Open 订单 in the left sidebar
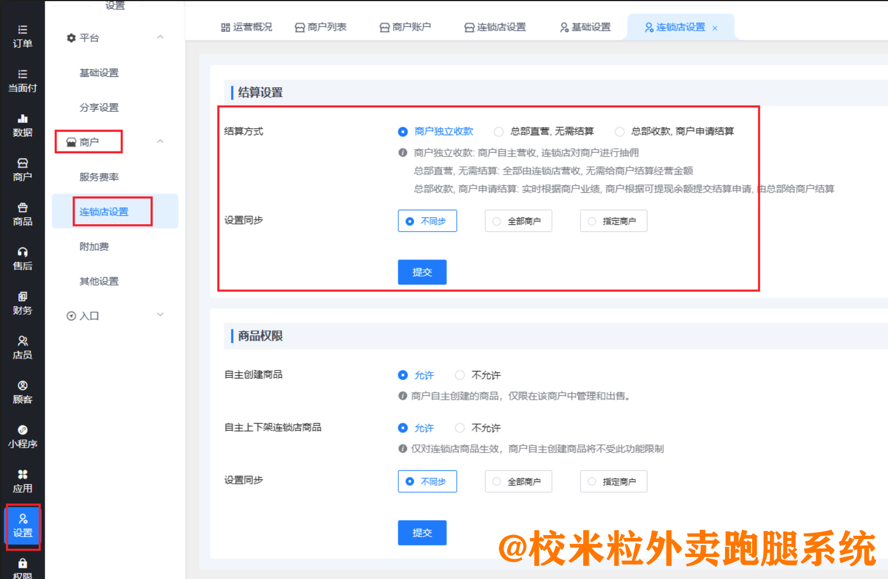 22,36
